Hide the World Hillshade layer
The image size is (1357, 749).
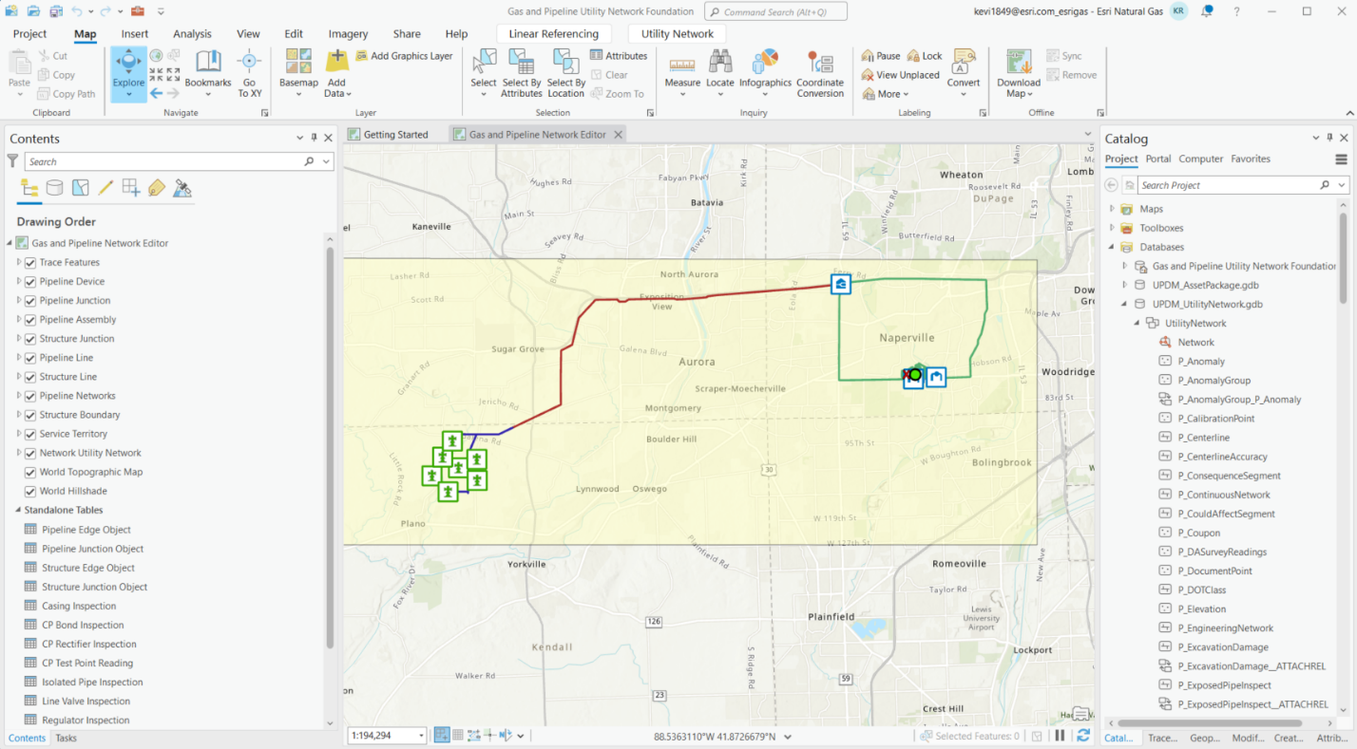pyautogui.click(x=31, y=491)
